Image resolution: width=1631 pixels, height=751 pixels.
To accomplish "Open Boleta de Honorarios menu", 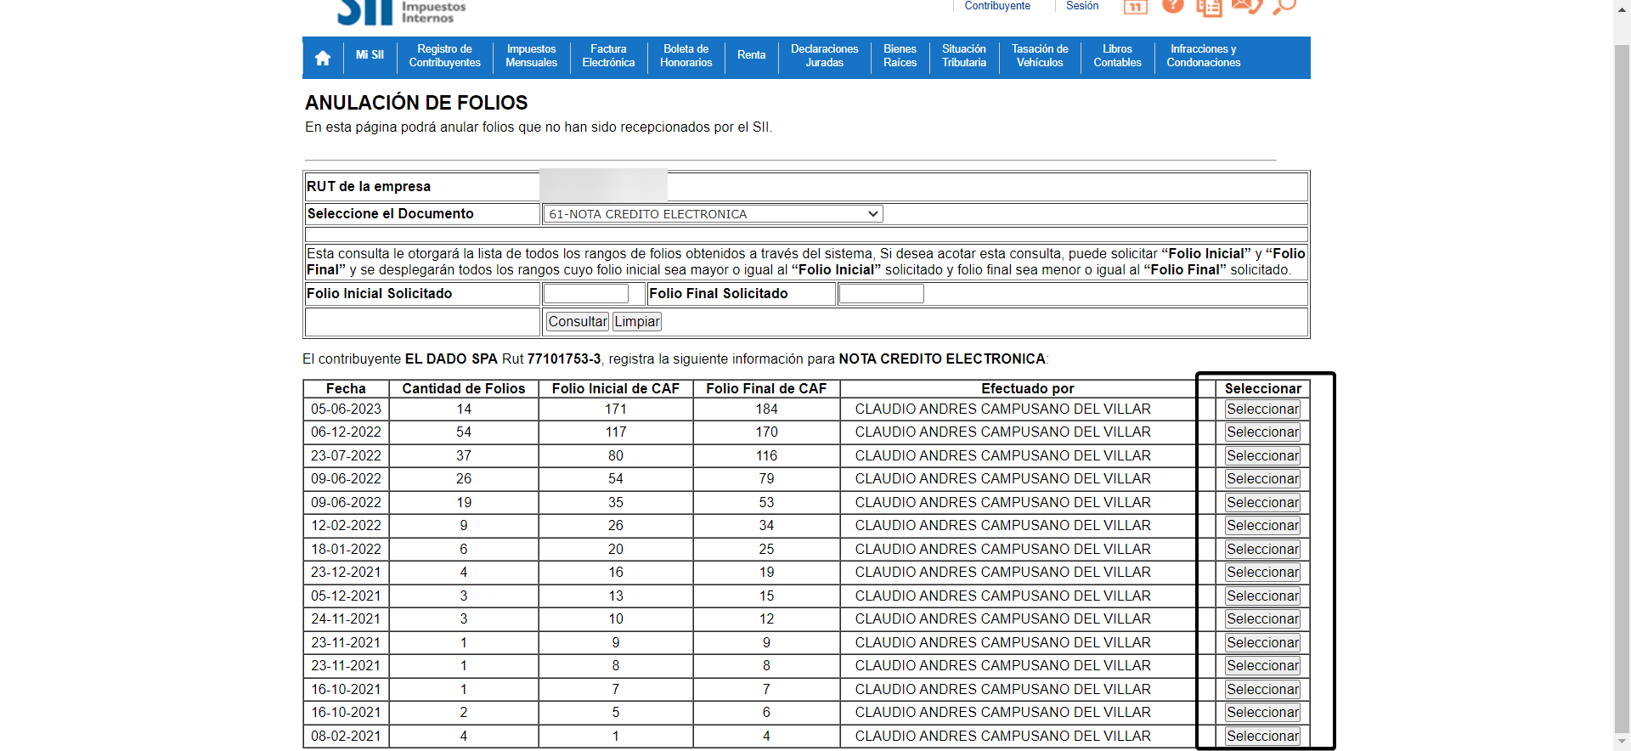I will (686, 56).
